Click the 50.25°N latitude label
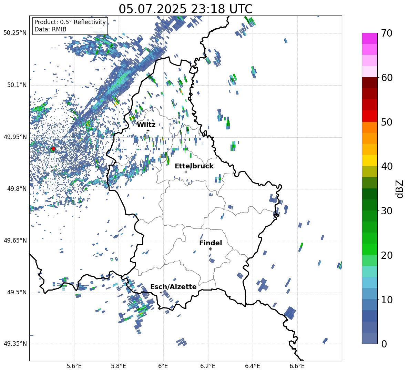The width and height of the screenshot is (408, 373). pyautogui.click(x=15, y=33)
